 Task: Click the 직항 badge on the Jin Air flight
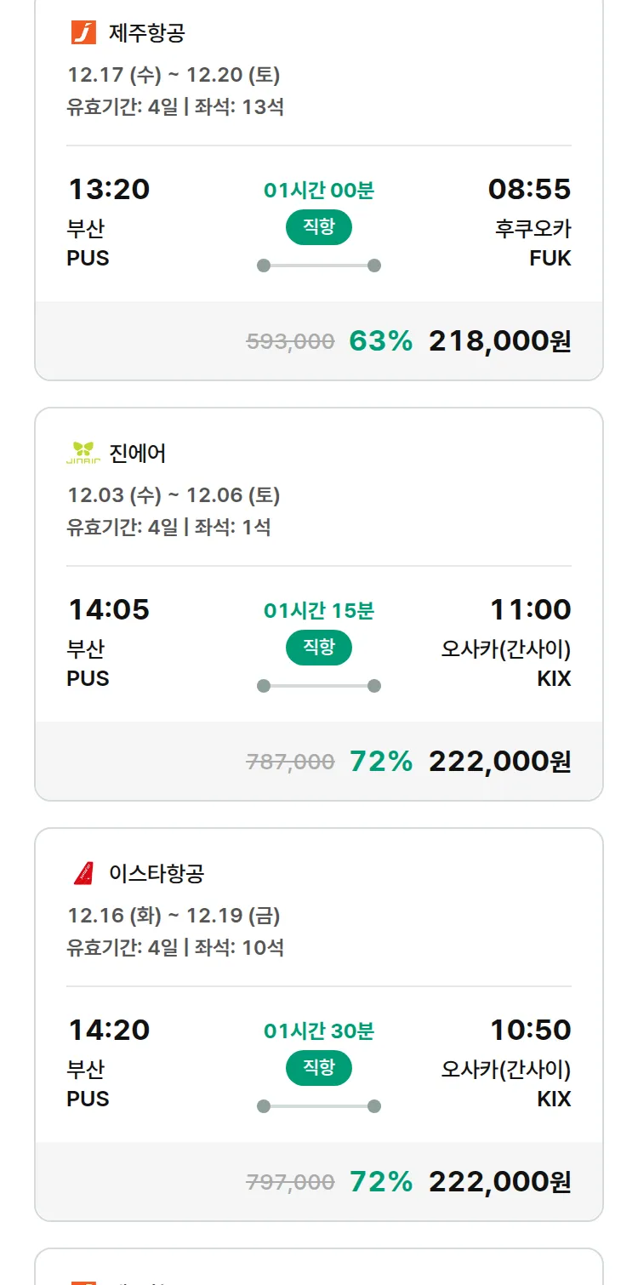pos(319,648)
